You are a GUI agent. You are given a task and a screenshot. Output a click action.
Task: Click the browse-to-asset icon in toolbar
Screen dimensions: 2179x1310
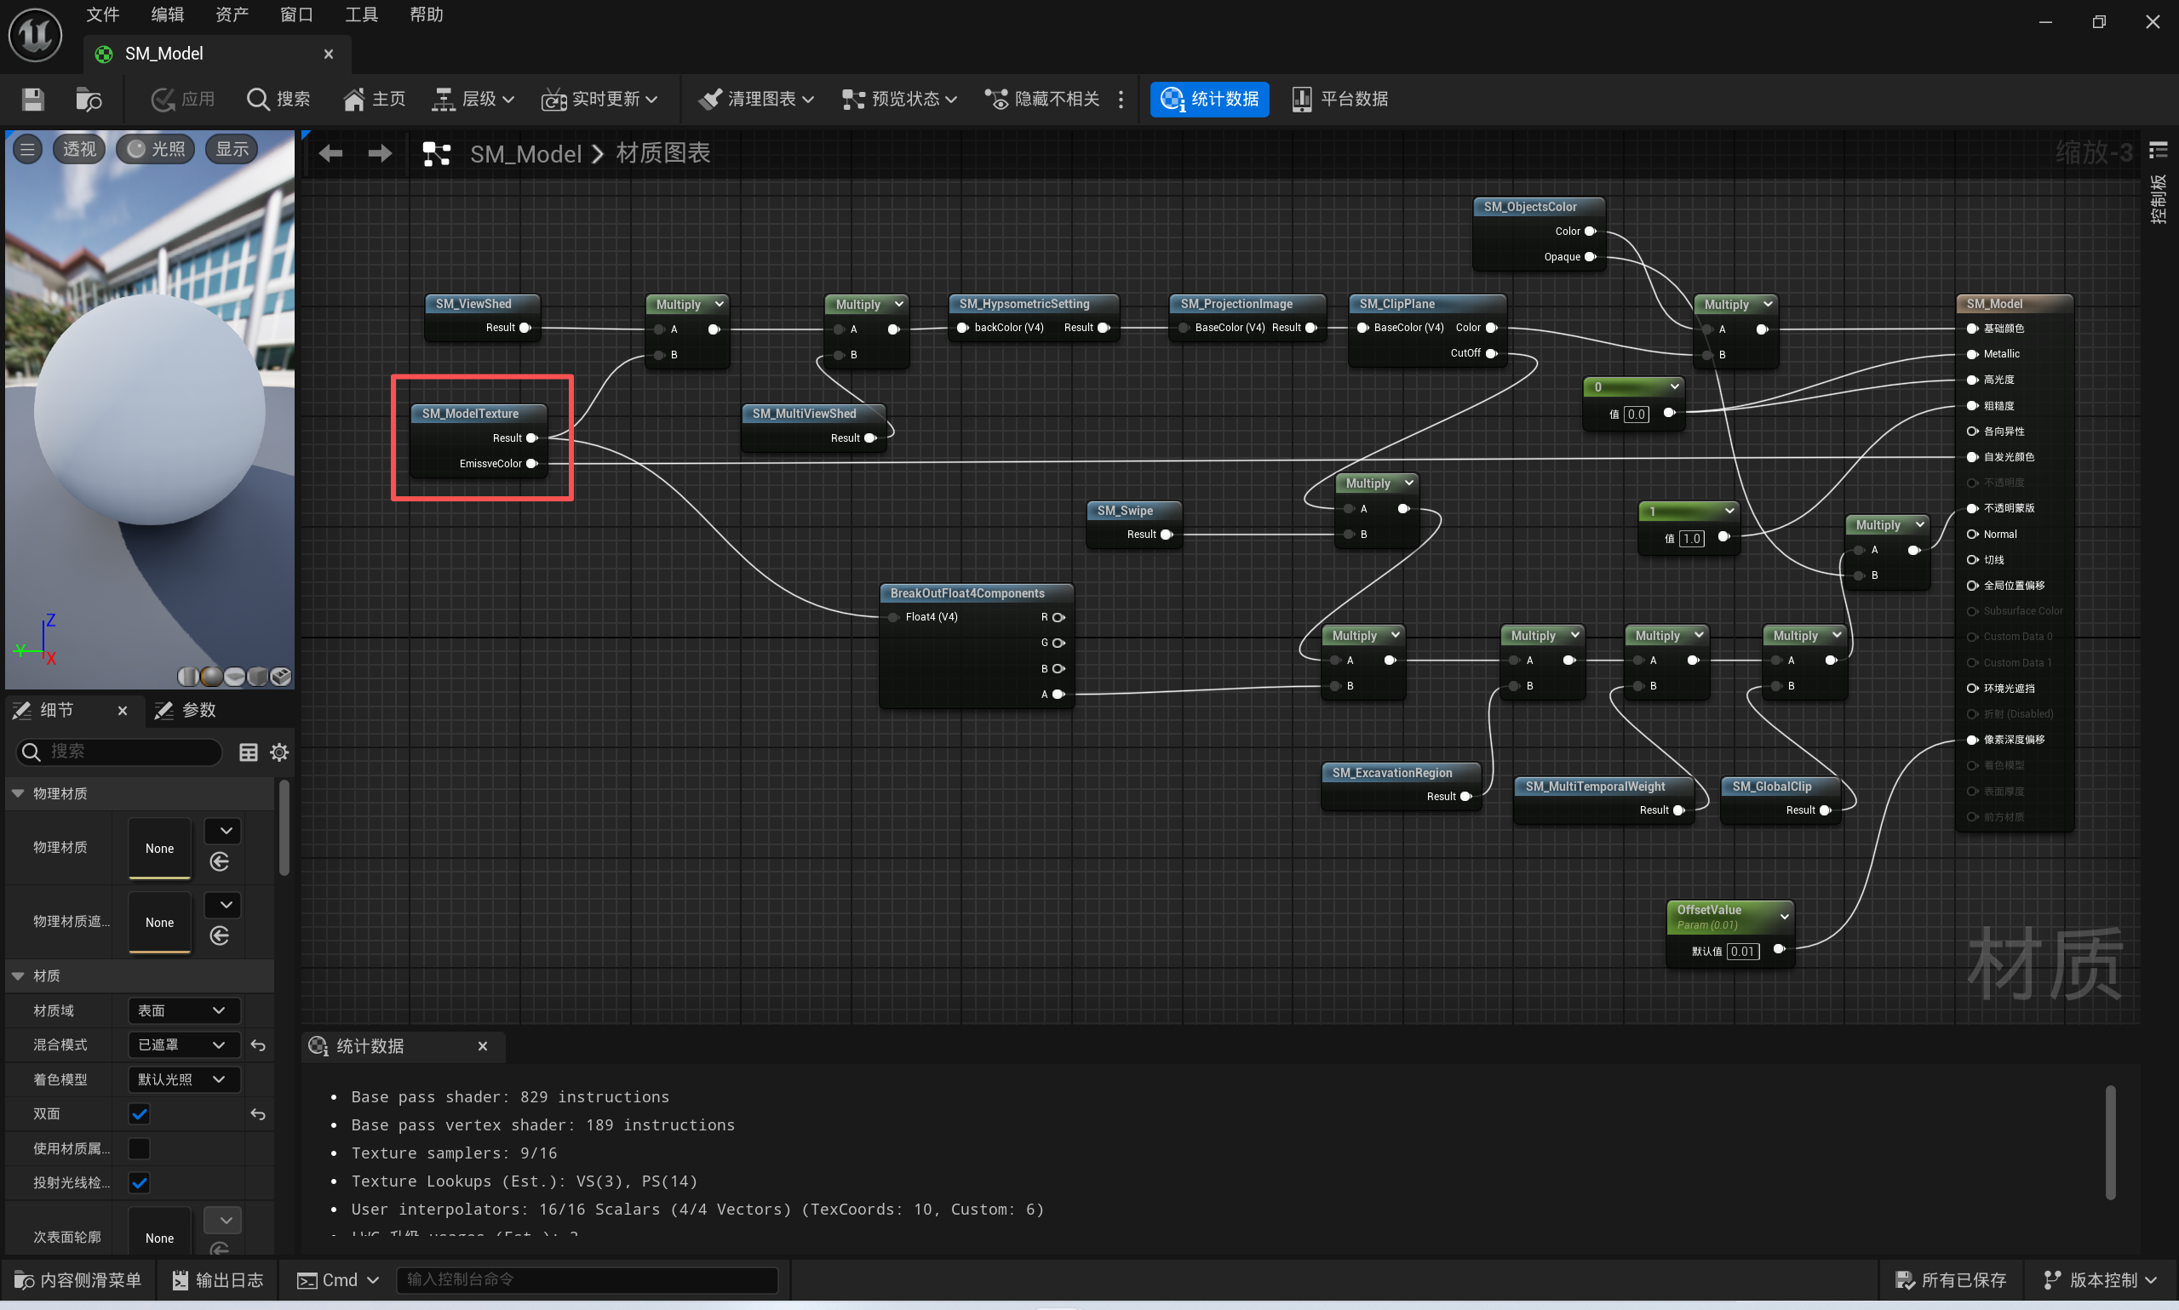(x=89, y=99)
